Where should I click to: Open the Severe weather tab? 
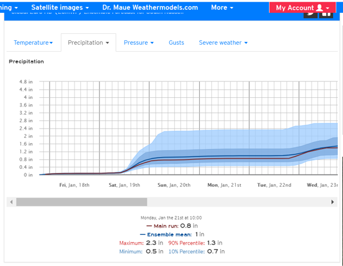coord(223,42)
